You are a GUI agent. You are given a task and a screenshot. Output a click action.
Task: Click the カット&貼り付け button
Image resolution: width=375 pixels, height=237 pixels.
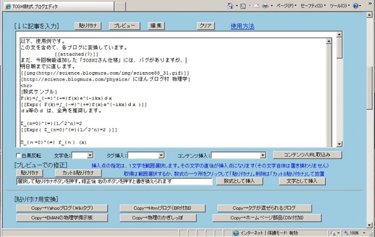click(x=78, y=172)
